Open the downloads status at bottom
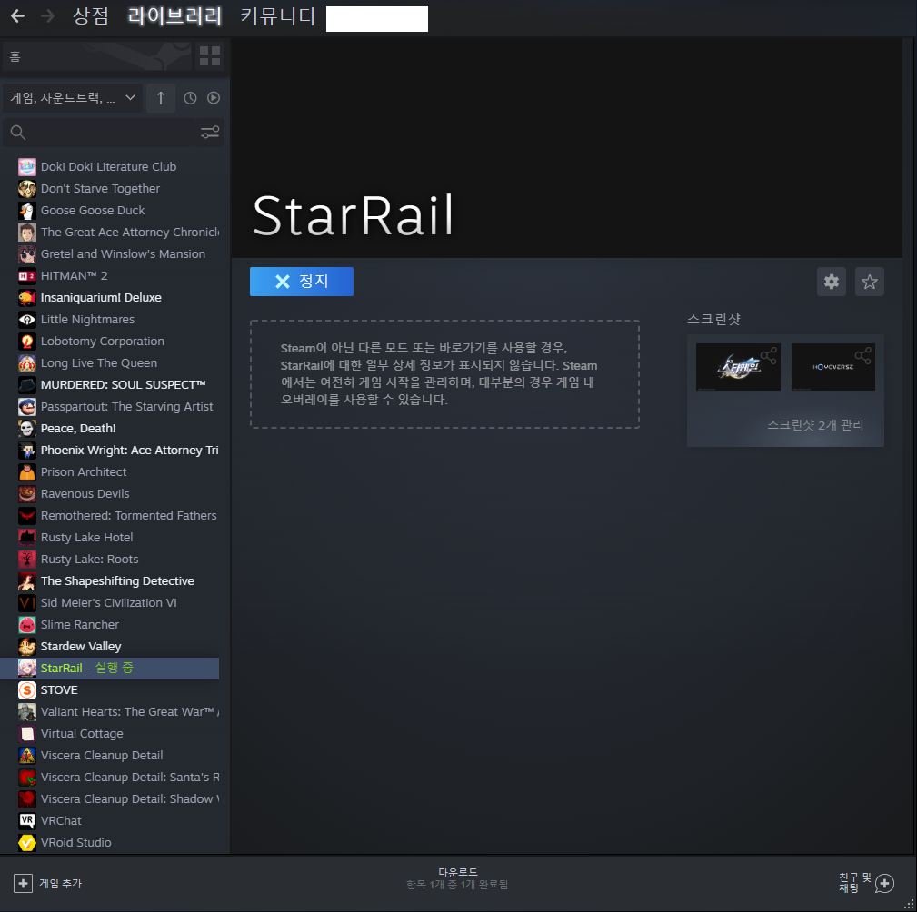 pyautogui.click(x=458, y=877)
